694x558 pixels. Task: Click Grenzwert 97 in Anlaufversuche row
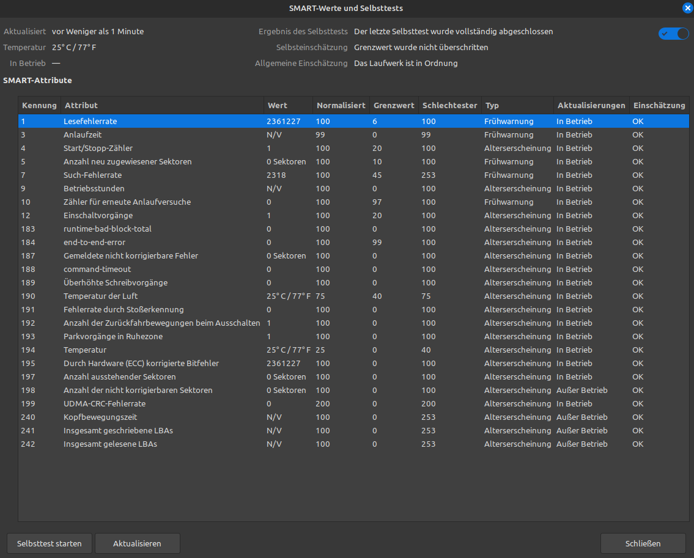click(377, 202)
